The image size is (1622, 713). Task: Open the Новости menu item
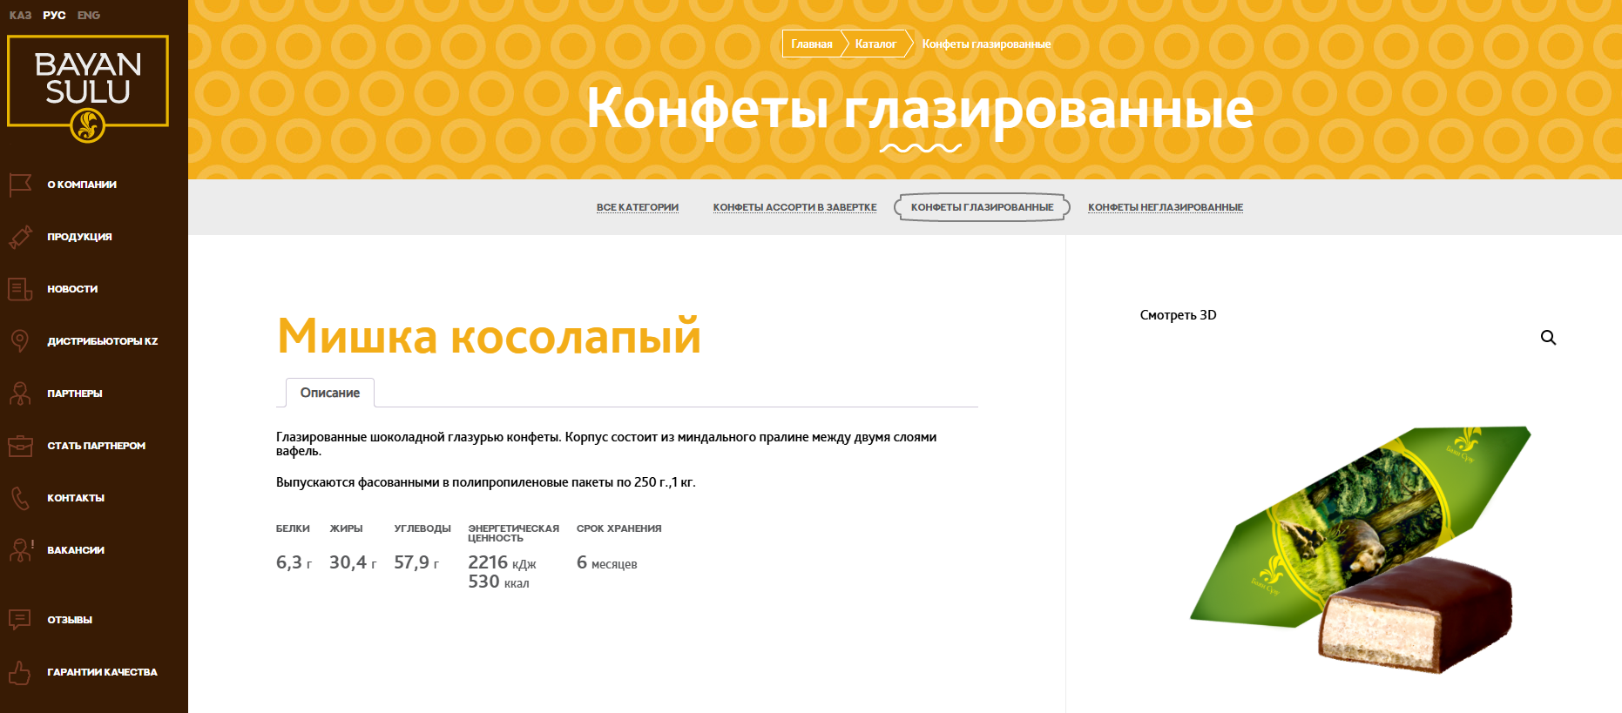(x=72, y=289)
